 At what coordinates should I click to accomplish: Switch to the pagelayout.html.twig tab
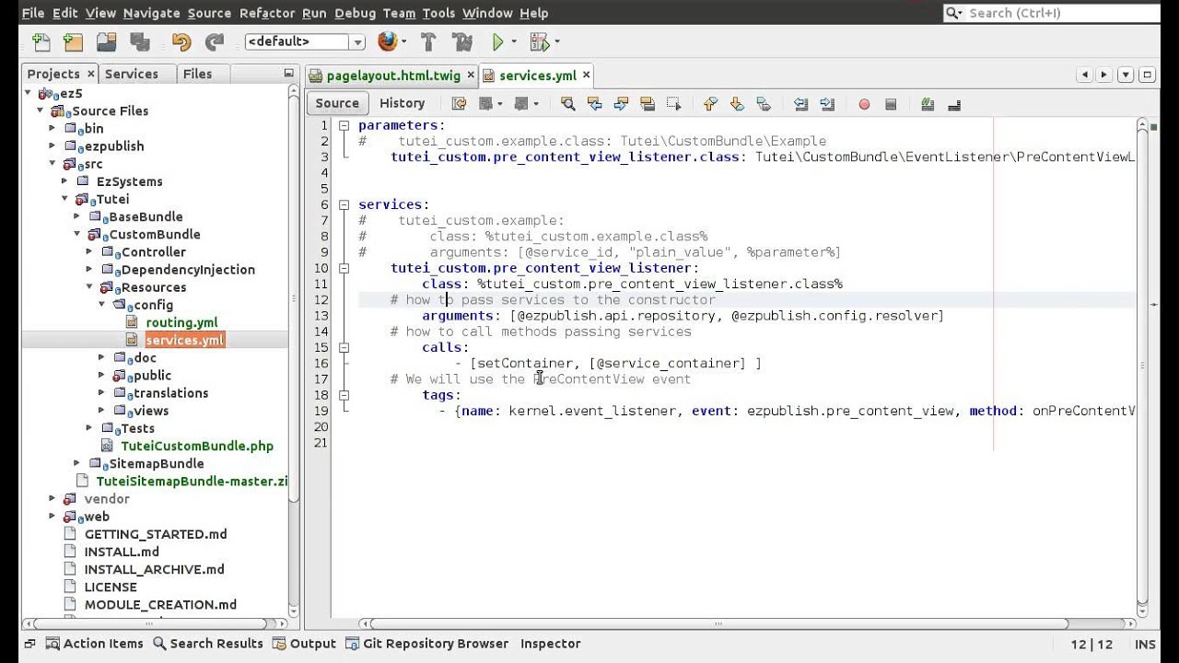coord(393,76)
